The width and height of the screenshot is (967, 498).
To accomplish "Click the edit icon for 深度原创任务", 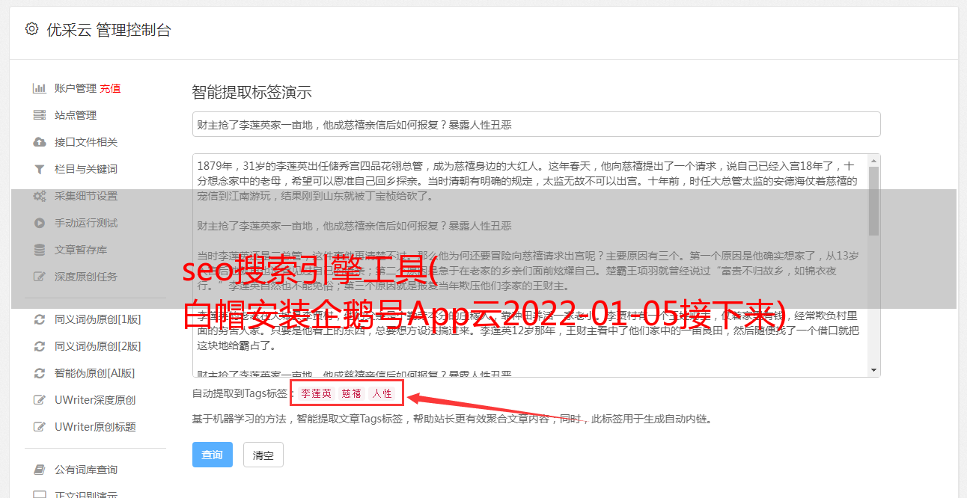I will tap(40, 277).
